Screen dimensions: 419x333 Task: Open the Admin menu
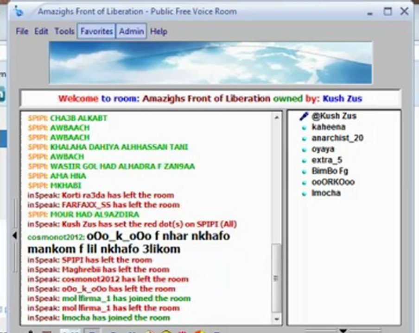131,31
